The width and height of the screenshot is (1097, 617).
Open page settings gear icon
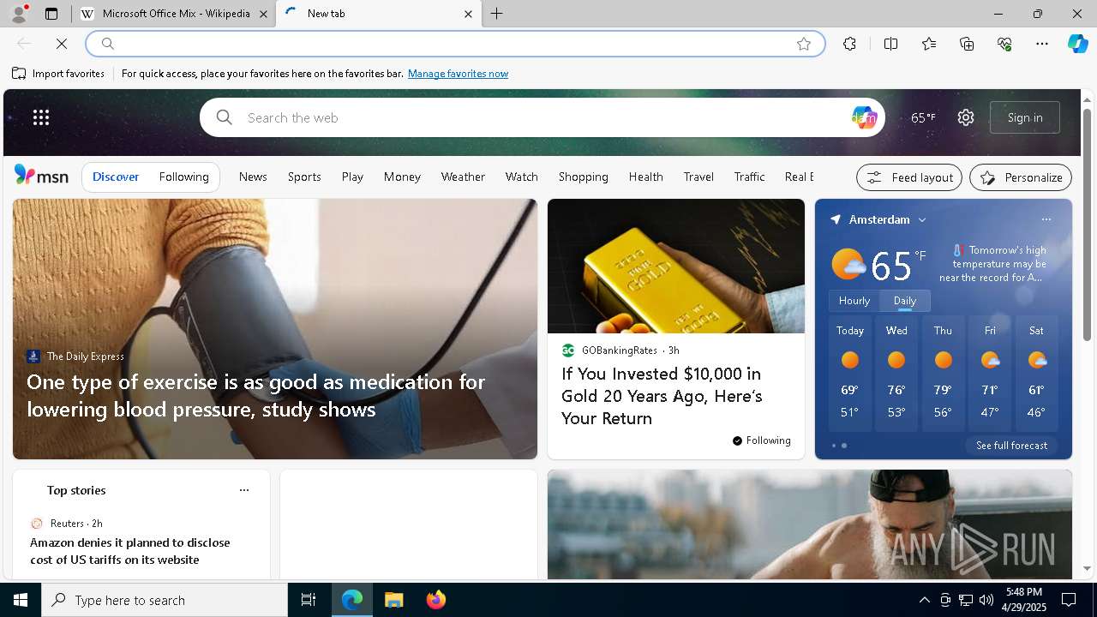coord(966,117)
